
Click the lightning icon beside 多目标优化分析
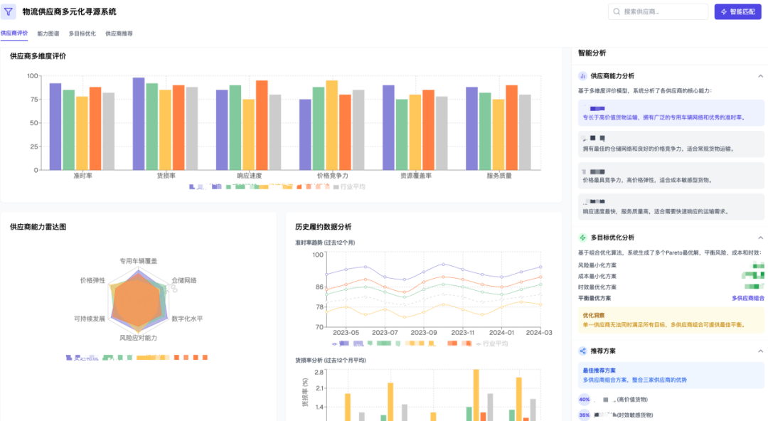tap(582, 238)
